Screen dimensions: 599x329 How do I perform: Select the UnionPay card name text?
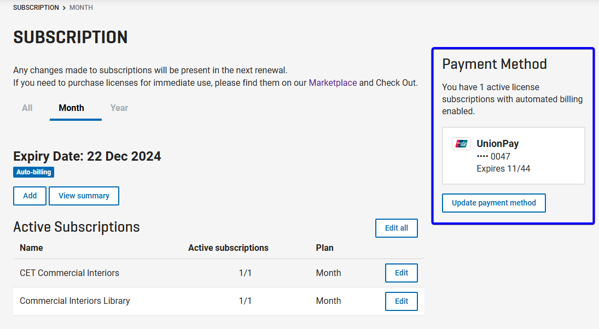(x=497, y=144)
